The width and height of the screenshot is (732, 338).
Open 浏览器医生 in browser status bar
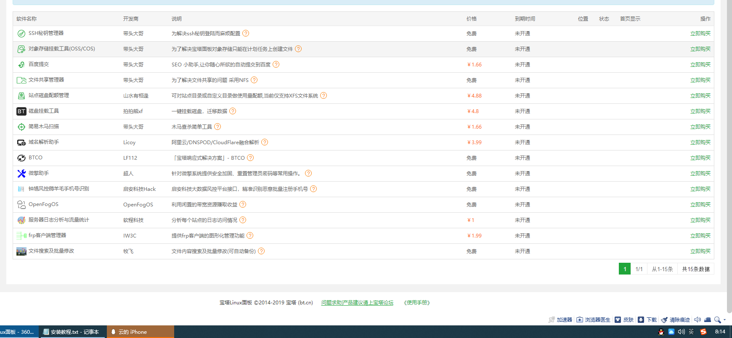[x=593, y=320]
